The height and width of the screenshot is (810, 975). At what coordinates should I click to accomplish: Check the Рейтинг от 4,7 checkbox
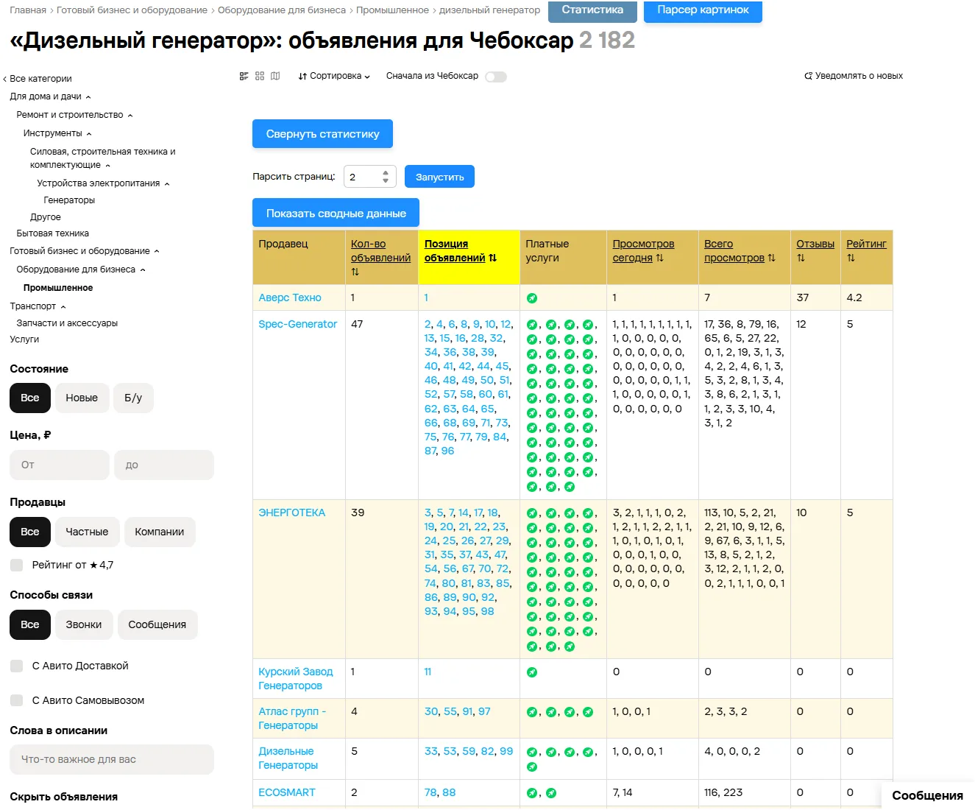16,565
